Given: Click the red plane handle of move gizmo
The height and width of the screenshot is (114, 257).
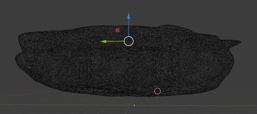Looking at the screenshot, I should pos(117,30).
